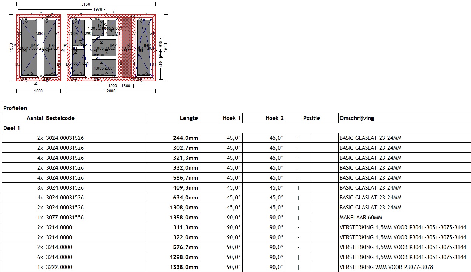Click the length value 321,3mm
471x272 pixels.
(186, 158)
